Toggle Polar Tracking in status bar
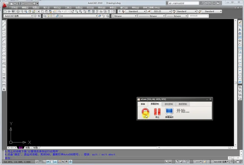This screenshot has width=244, height=165. (x=48, y=162)
